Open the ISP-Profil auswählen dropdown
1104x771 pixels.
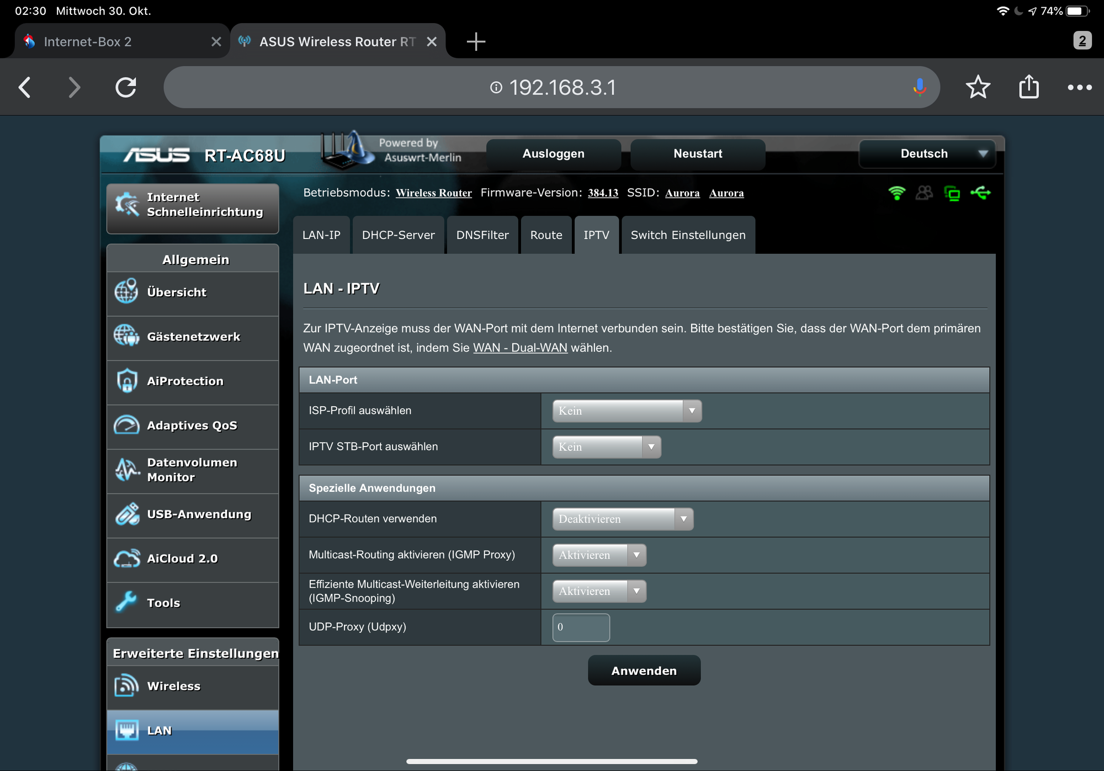tap(627, 411)
